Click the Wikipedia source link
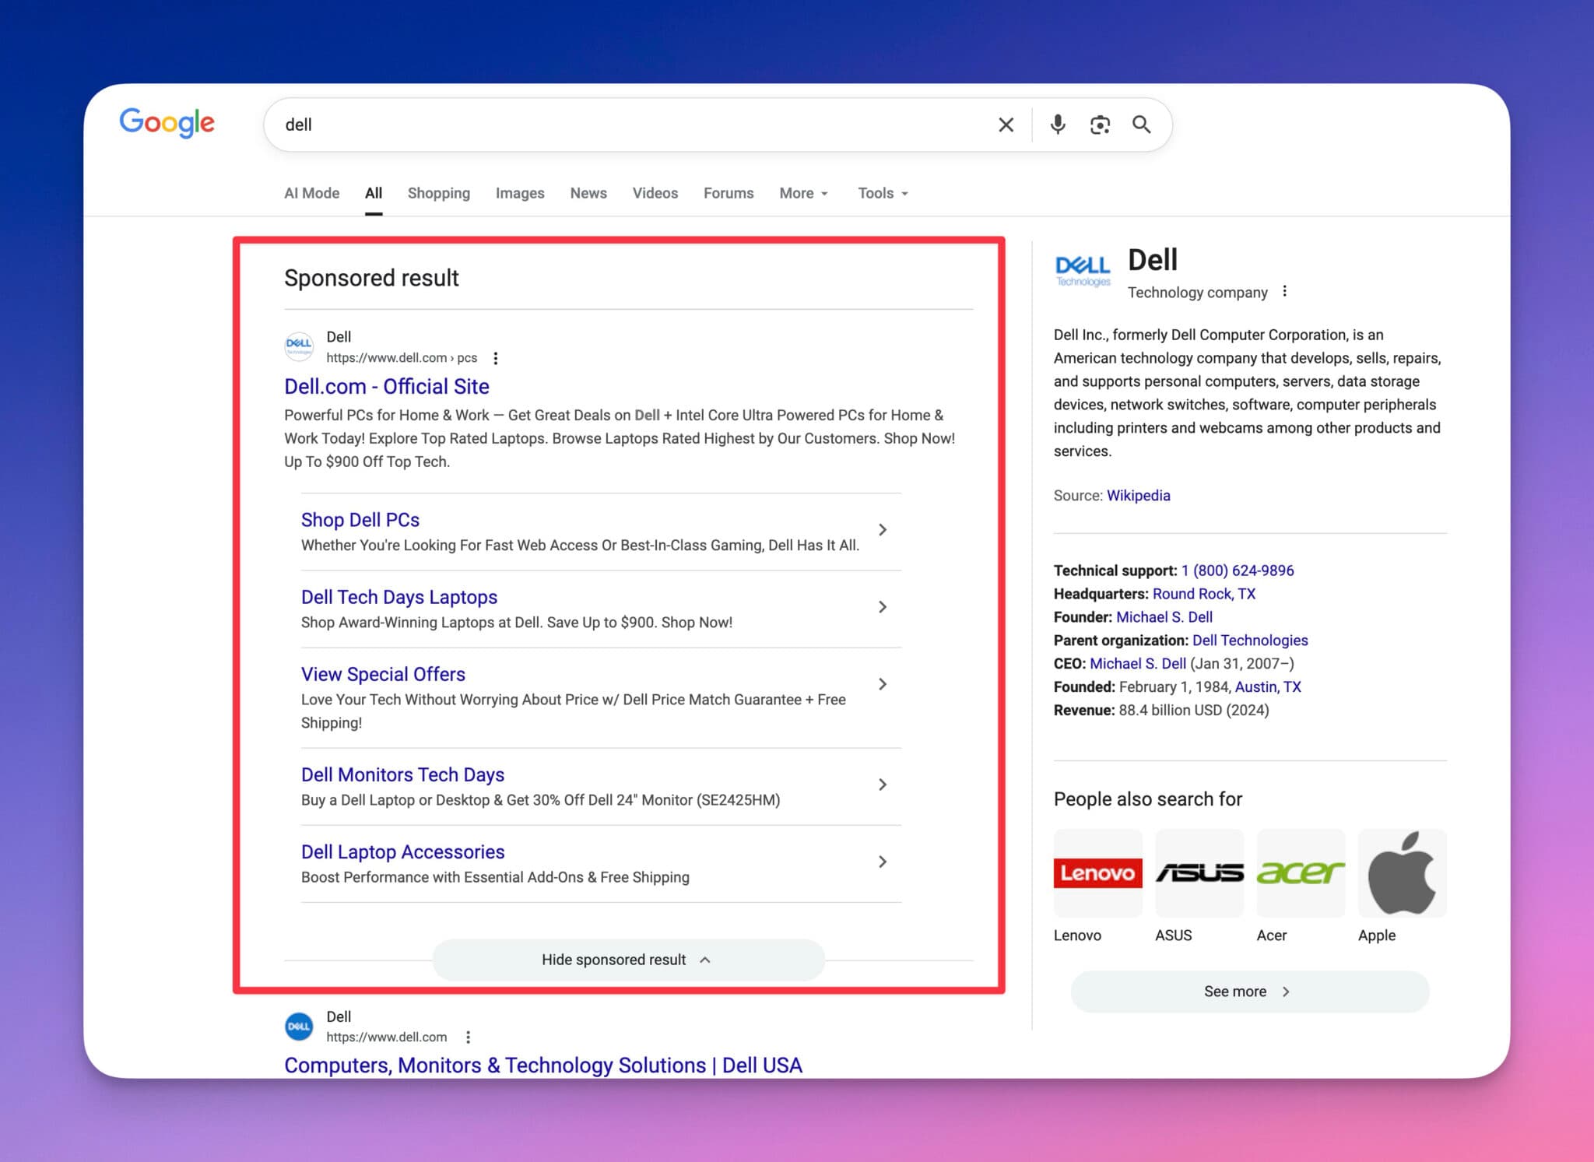Image resolution: width=1594 pixels, height=1162 pixels. pos(1138,495)
